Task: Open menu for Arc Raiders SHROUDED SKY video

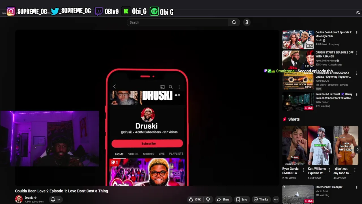Action: coord(357,73)
